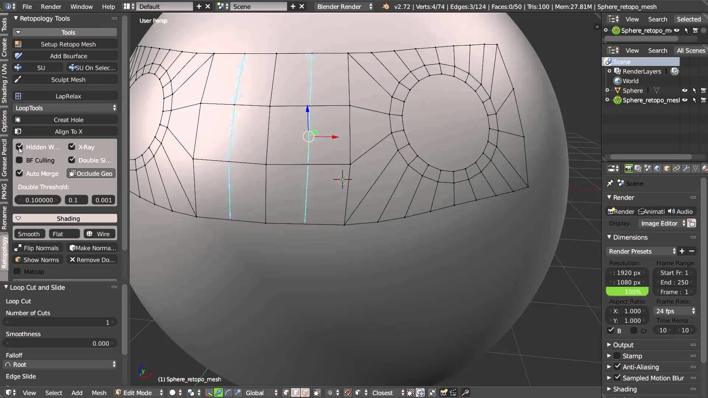Toggle proportional editing icon in 3D header
708x398 pixels.
click(330, 392)
